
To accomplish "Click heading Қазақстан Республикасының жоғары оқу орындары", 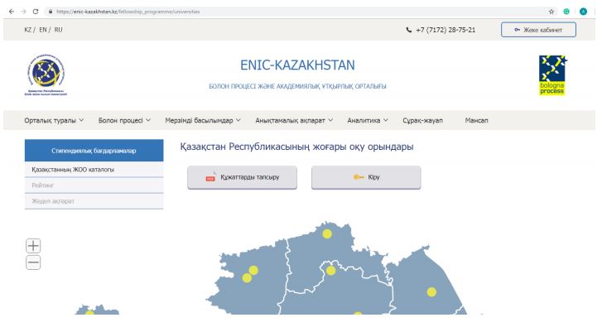I will point(296,147).
